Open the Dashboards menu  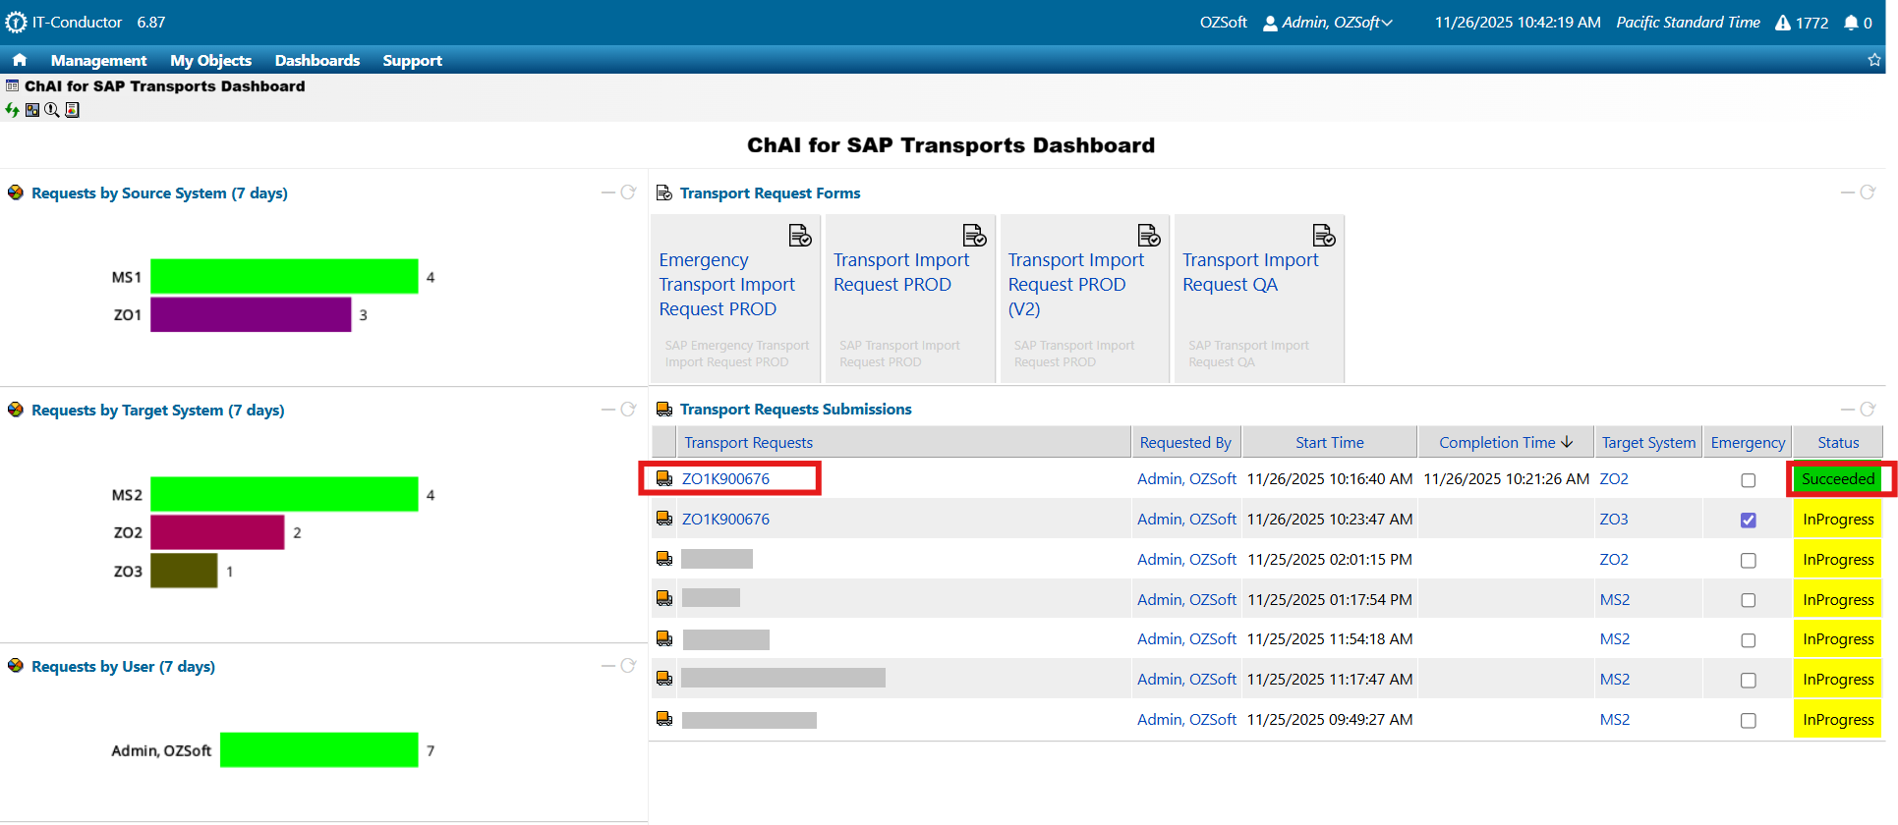[316, 60]
